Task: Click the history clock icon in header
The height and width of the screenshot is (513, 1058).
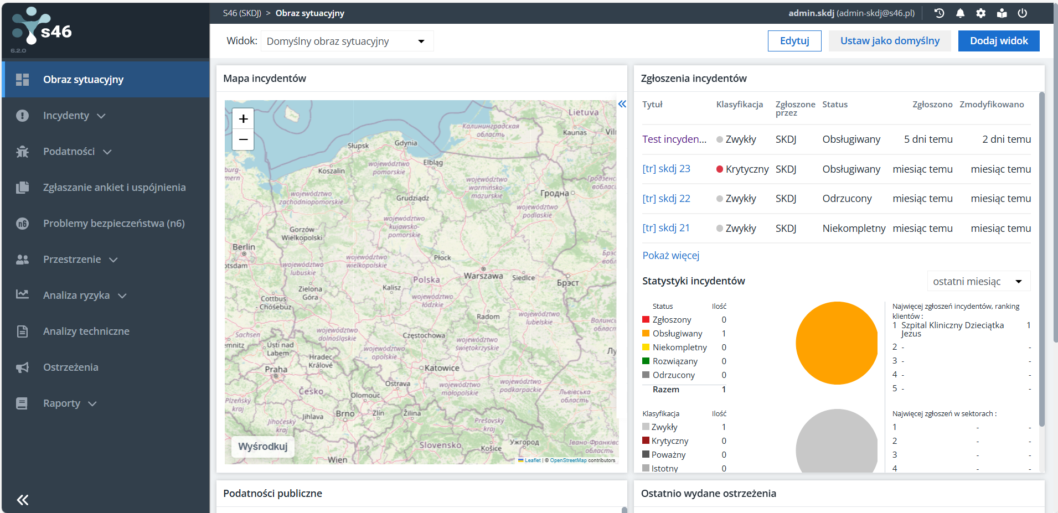Action: tap(939, 13)
